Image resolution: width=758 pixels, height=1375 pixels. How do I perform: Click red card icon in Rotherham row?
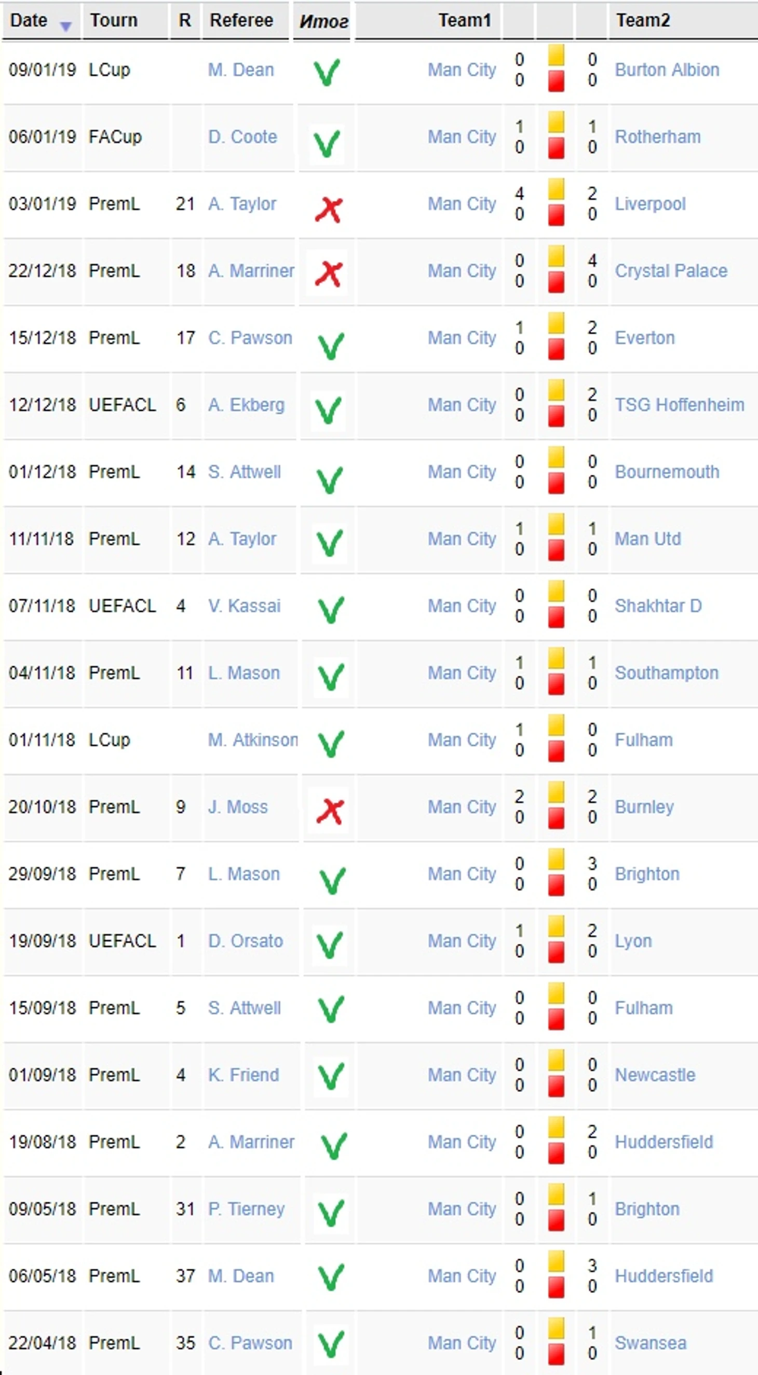pyautogui.click(x=556, y=148)
